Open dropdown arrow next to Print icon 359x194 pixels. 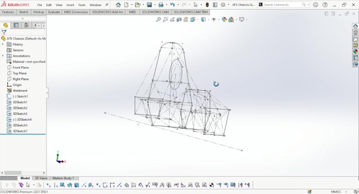[166, 5]
